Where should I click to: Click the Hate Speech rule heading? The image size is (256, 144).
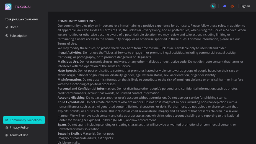click(67, 71)
